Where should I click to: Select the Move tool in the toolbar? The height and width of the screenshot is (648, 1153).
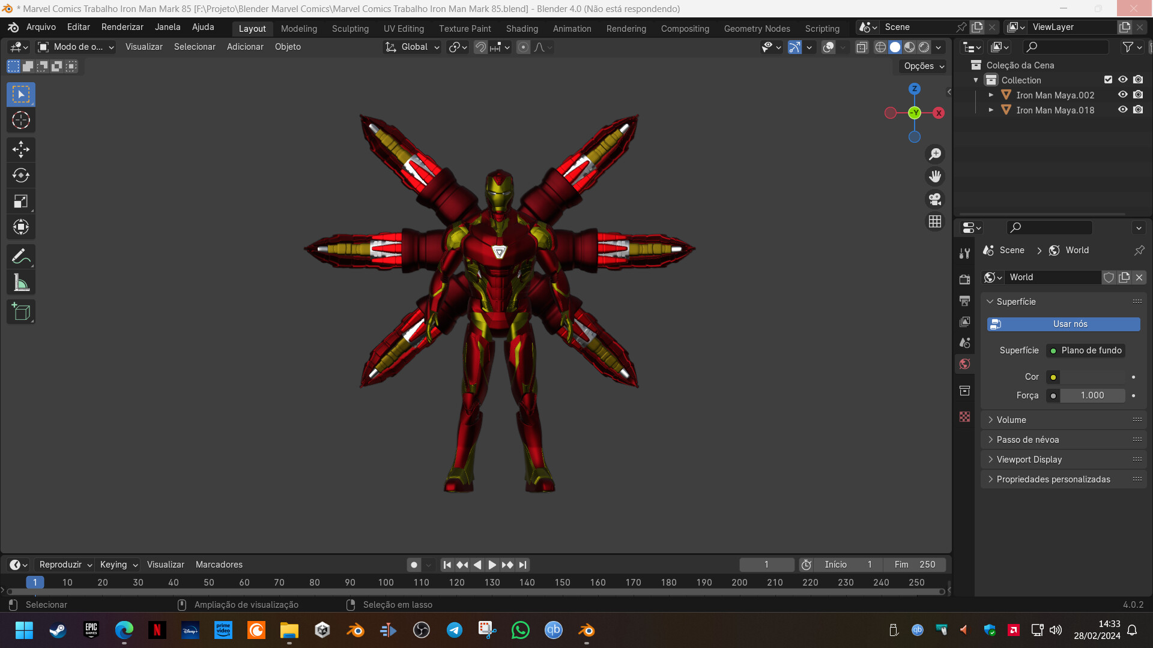21,149
